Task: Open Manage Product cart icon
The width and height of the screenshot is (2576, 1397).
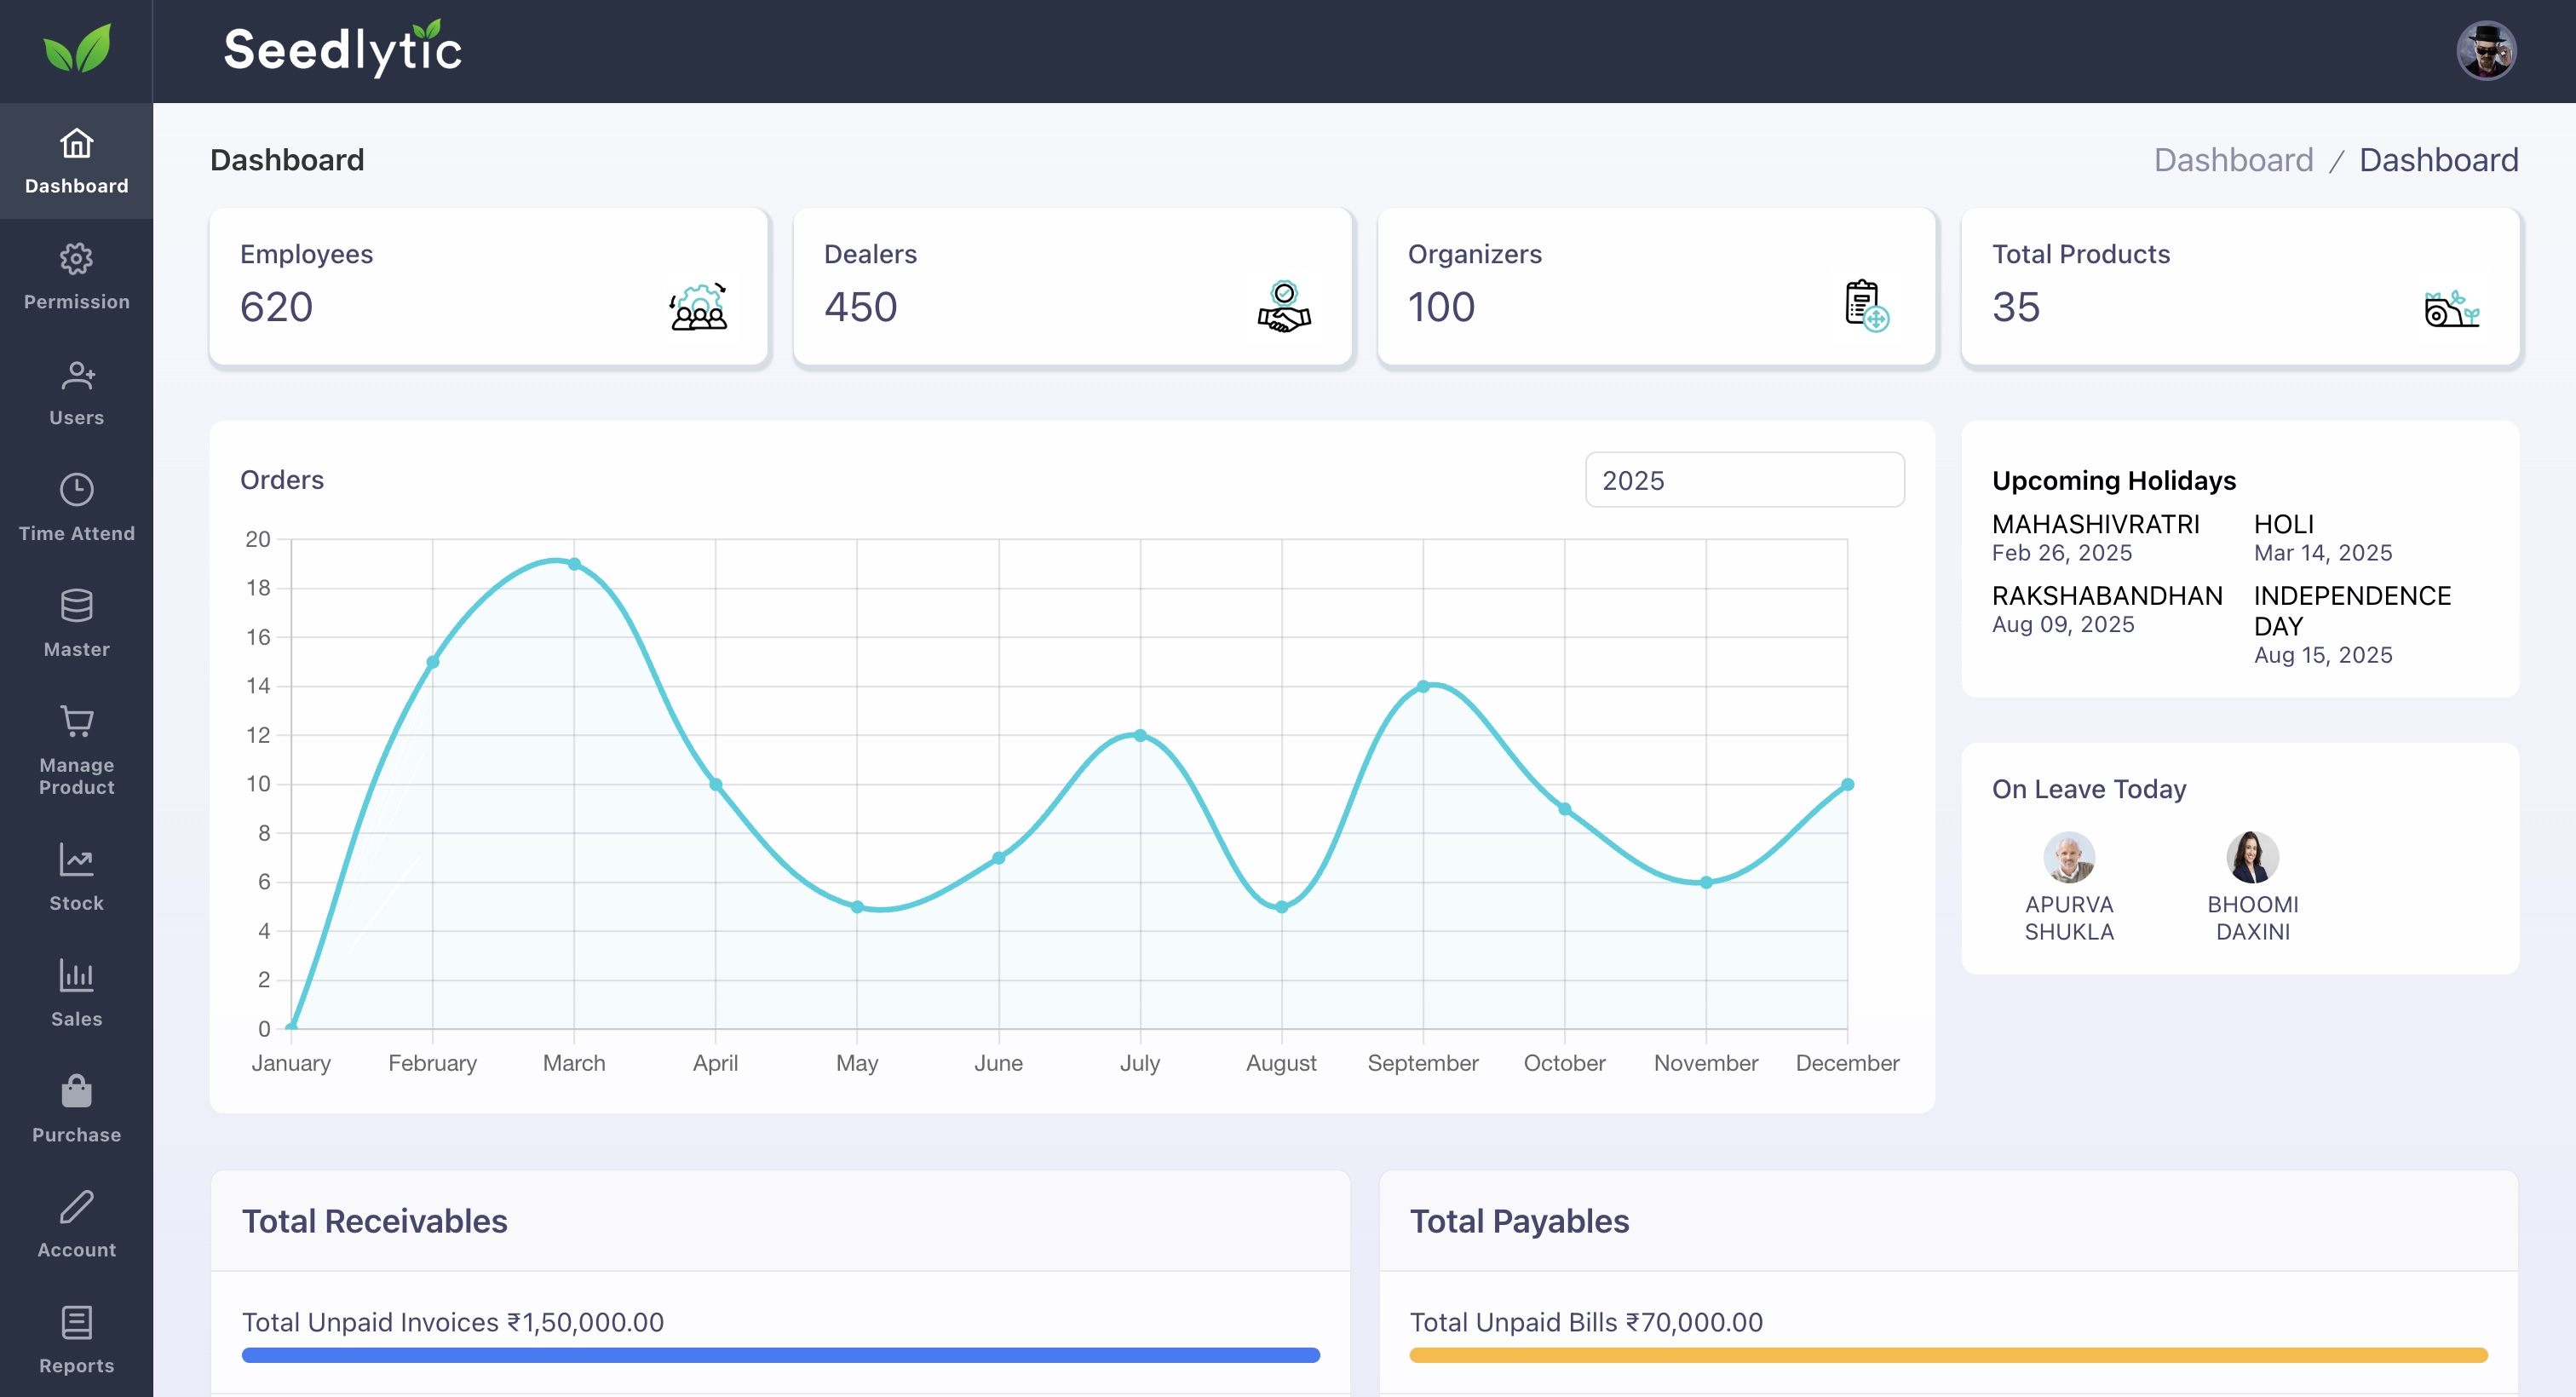Action: coord(77,721)
